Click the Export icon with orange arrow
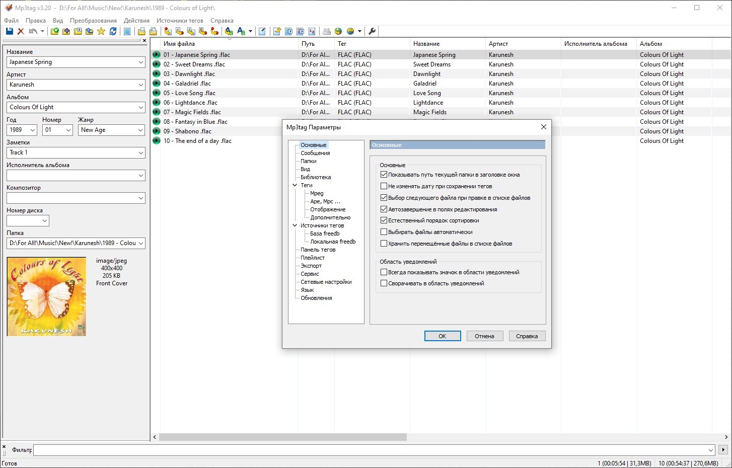732x468 pixels. 277,31
